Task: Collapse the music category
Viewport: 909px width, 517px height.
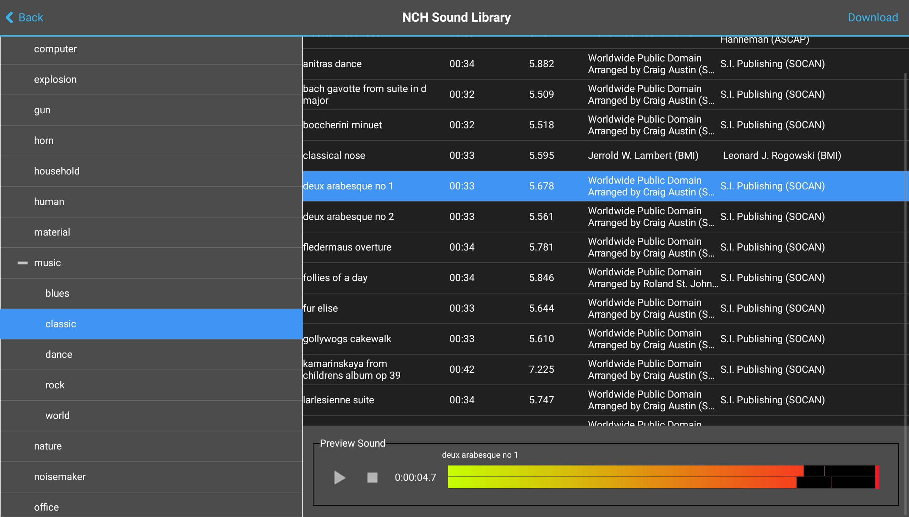Action: 23,263
